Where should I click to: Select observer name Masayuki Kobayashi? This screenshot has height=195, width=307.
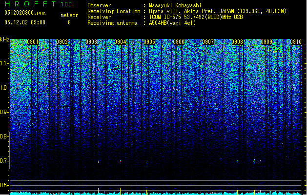pos(175,5)
